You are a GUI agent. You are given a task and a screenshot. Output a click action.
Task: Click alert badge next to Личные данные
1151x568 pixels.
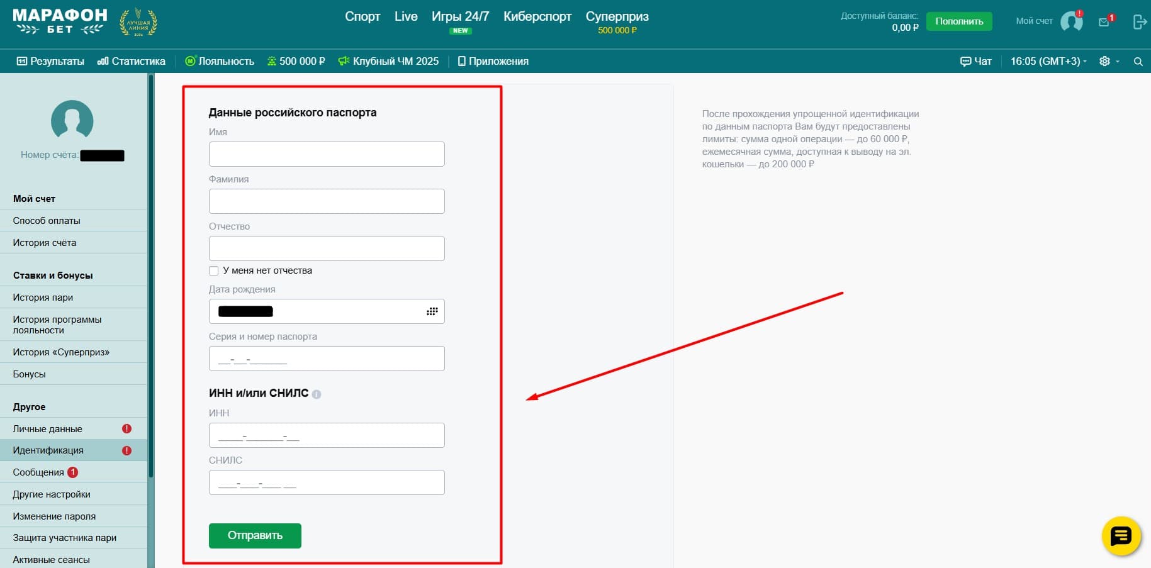(x=126, y=428)
